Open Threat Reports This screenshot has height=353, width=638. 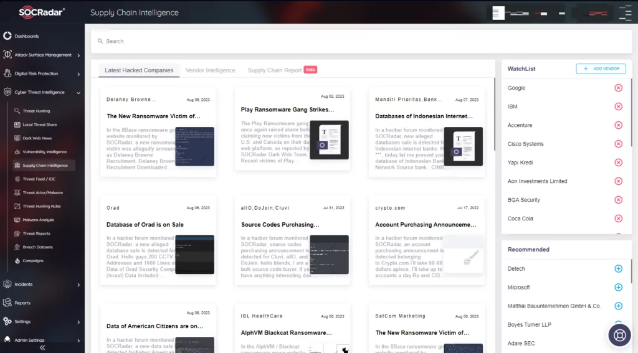tap(36, 233)
